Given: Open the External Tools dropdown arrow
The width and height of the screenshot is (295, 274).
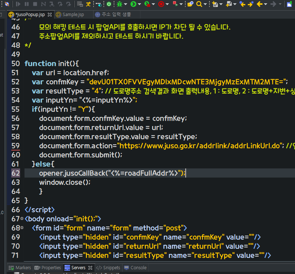Looking at the screenshot, I should (181, 4).
